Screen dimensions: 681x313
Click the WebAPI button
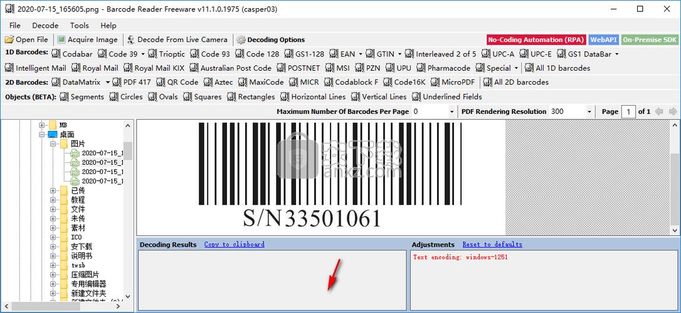click(x=604, y=39)
